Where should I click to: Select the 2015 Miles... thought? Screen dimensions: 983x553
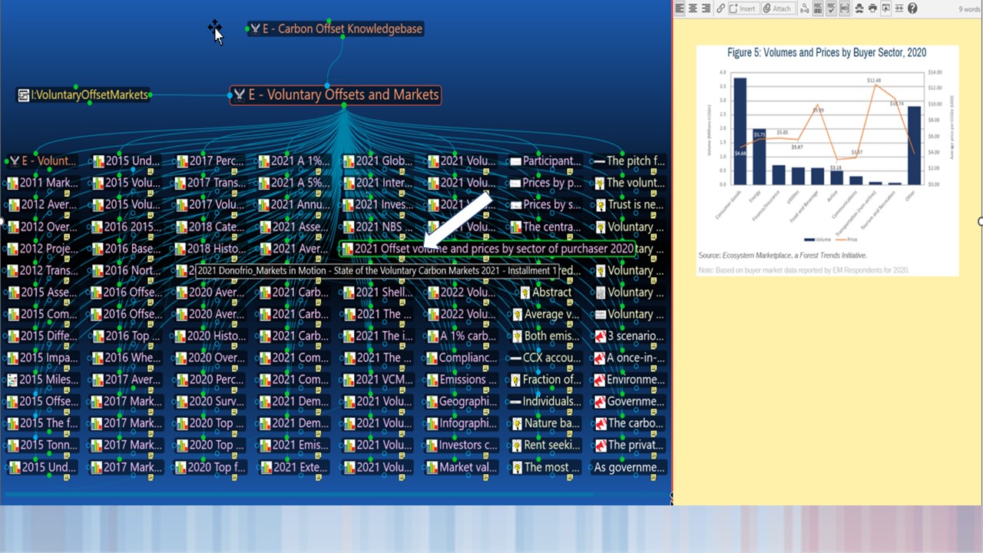42,379
